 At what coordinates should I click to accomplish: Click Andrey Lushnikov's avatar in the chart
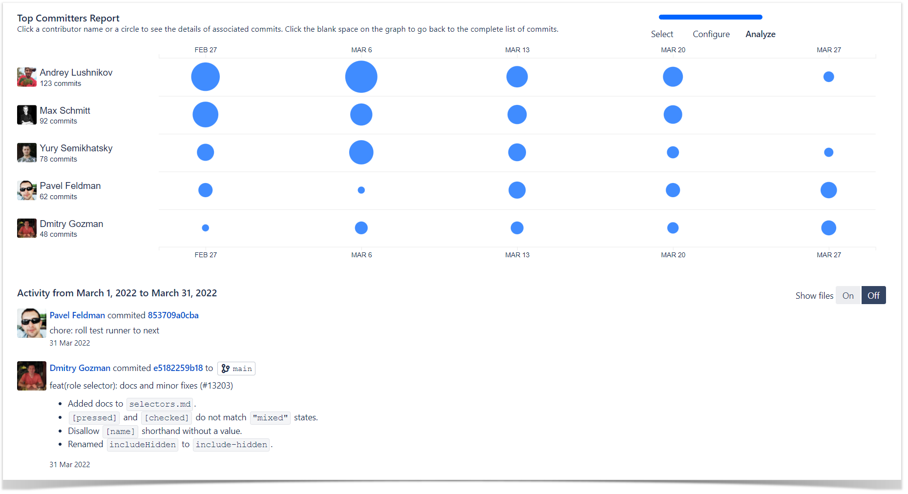(26, 77)
